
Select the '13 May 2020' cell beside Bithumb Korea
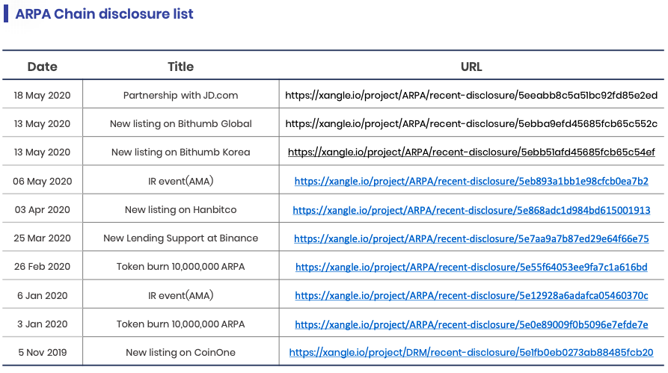click(42, 152)
